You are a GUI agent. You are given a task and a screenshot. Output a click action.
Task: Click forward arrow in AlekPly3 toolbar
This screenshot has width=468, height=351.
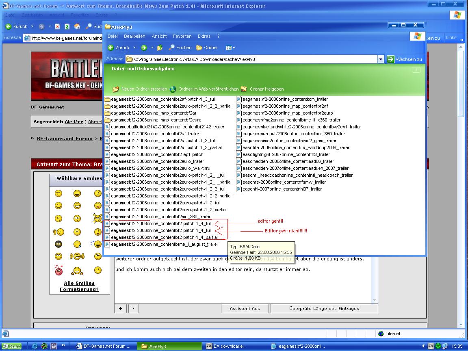click(144, 48)
